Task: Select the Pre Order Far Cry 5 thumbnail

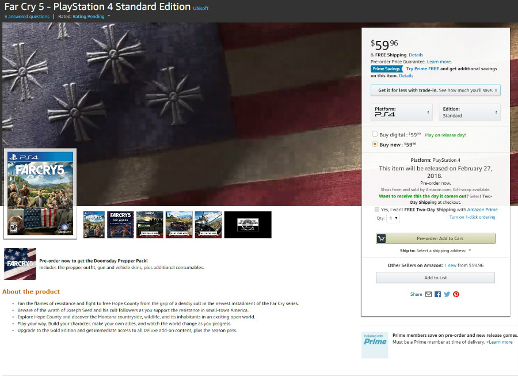Action: (x=121, y=225)
